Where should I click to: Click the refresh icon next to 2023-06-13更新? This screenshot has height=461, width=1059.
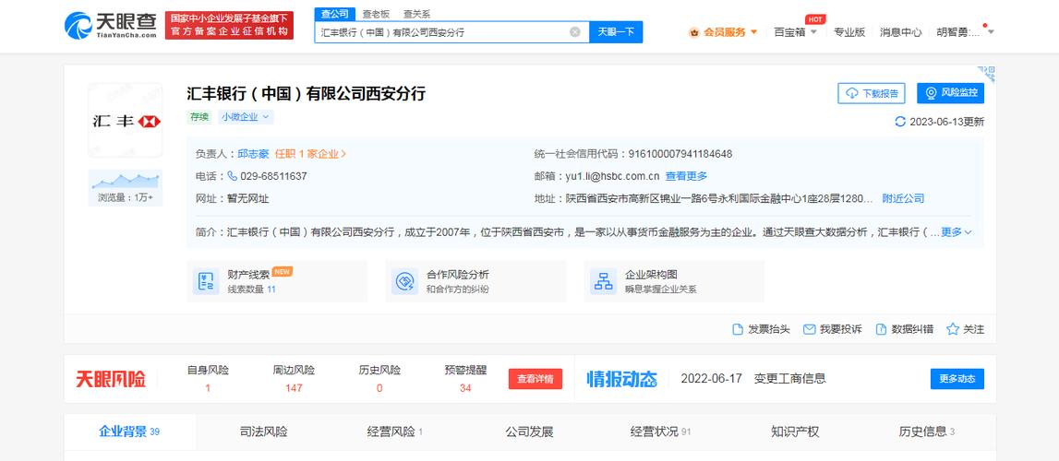(x=899, y=122)
